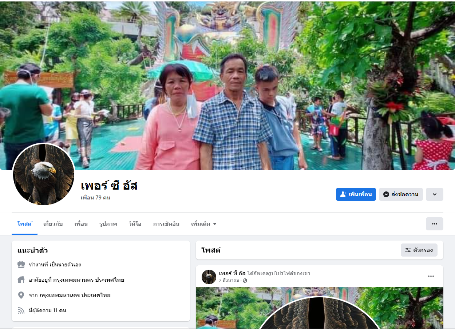Click the ส่งข้อความ send message button
The width and height of the screenshot is (455, 329).
coord(401,194)
